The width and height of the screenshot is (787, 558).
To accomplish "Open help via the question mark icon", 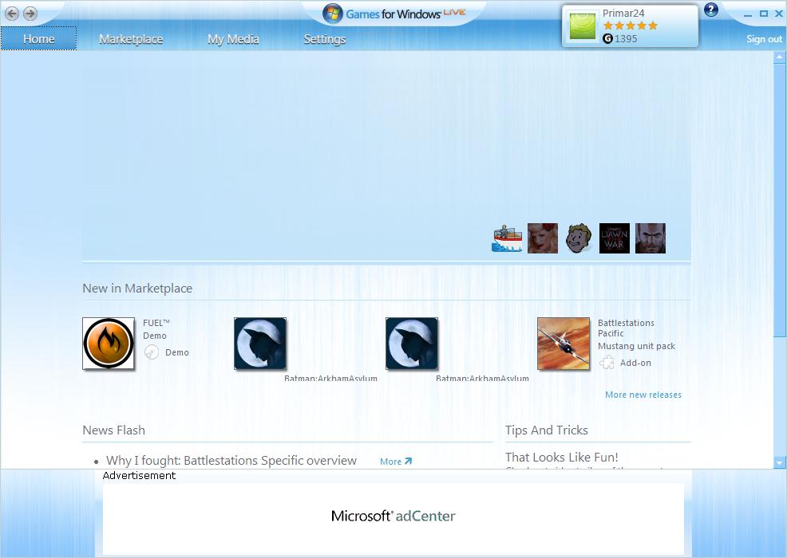I will coord(710,10).
